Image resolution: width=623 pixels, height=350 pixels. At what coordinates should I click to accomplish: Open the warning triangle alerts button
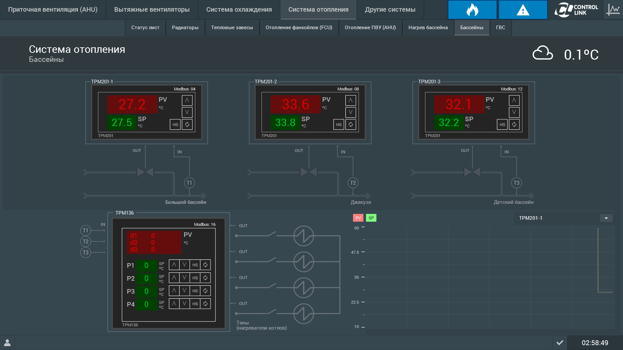tap(523, 10)
